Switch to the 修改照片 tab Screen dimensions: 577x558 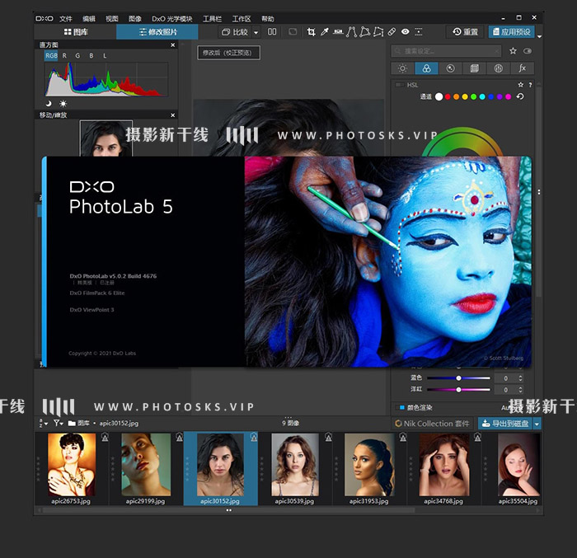[x=157, y=32]
